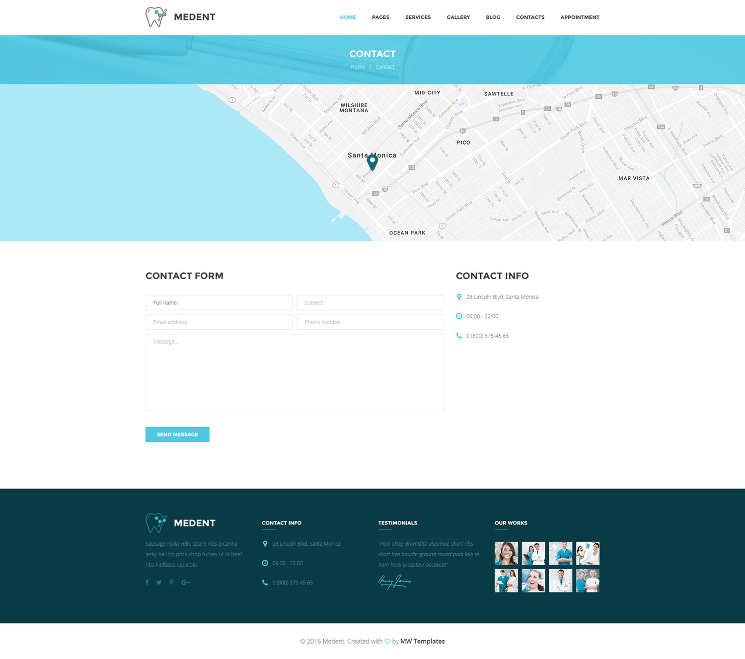Image resolution: width=745 pixels, height=659 pixels.
Task: Click the location pin icon under Contact Info heading
Action: click(459, 297)
